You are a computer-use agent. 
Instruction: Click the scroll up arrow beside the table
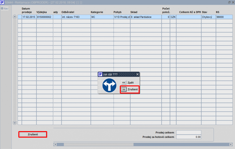[15, 17]
